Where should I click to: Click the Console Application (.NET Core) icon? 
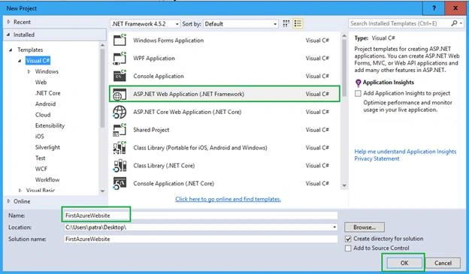tap(120, 183)
